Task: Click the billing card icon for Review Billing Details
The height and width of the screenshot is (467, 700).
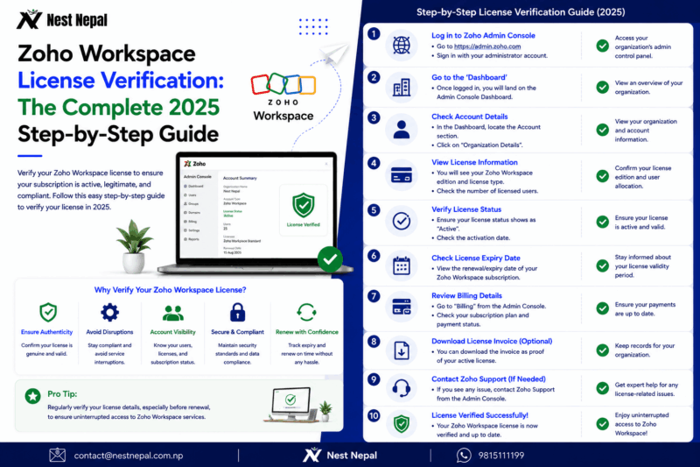Action: (402, 307)
